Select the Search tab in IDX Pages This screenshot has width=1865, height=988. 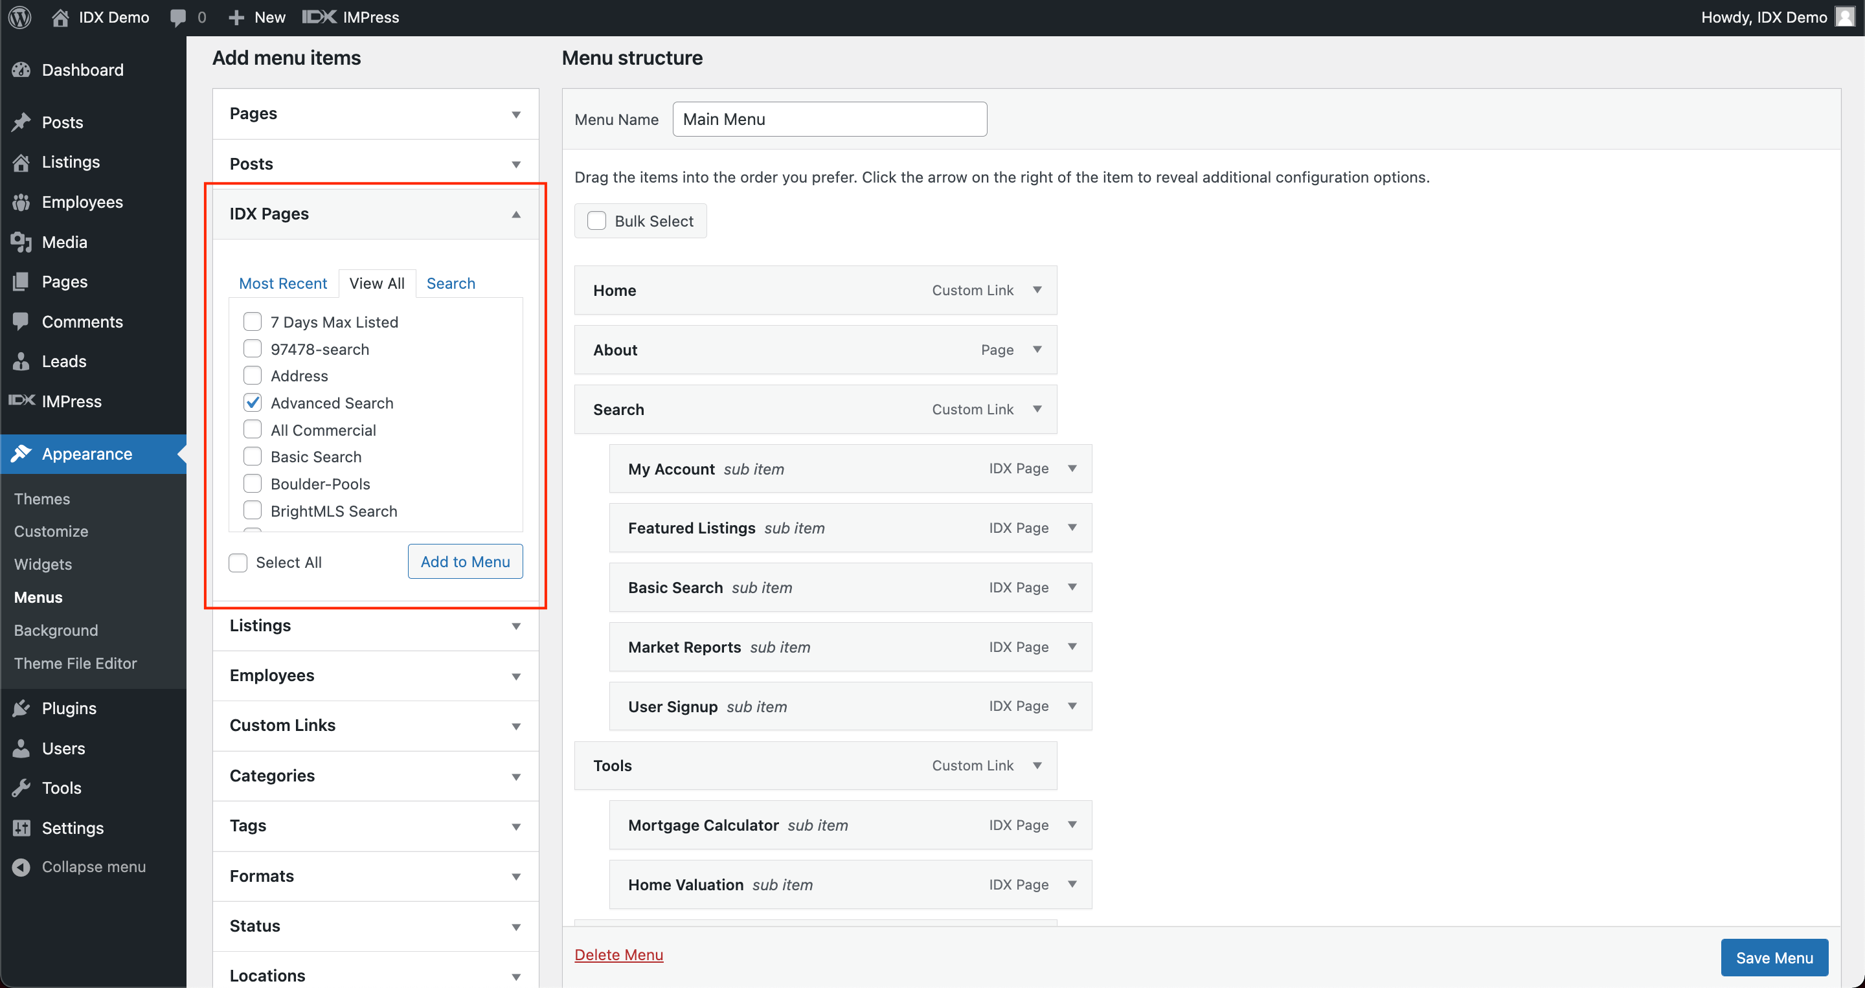(x=450, y=282)
